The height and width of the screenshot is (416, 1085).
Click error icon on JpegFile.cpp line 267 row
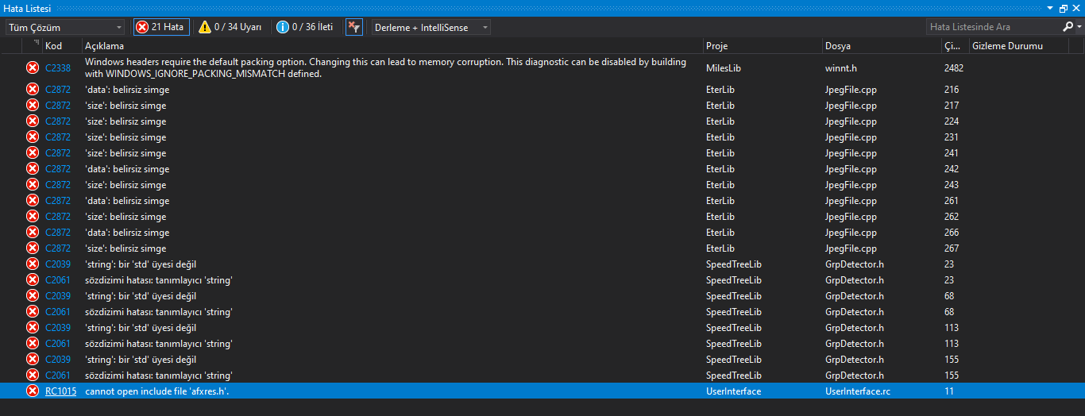33,248
